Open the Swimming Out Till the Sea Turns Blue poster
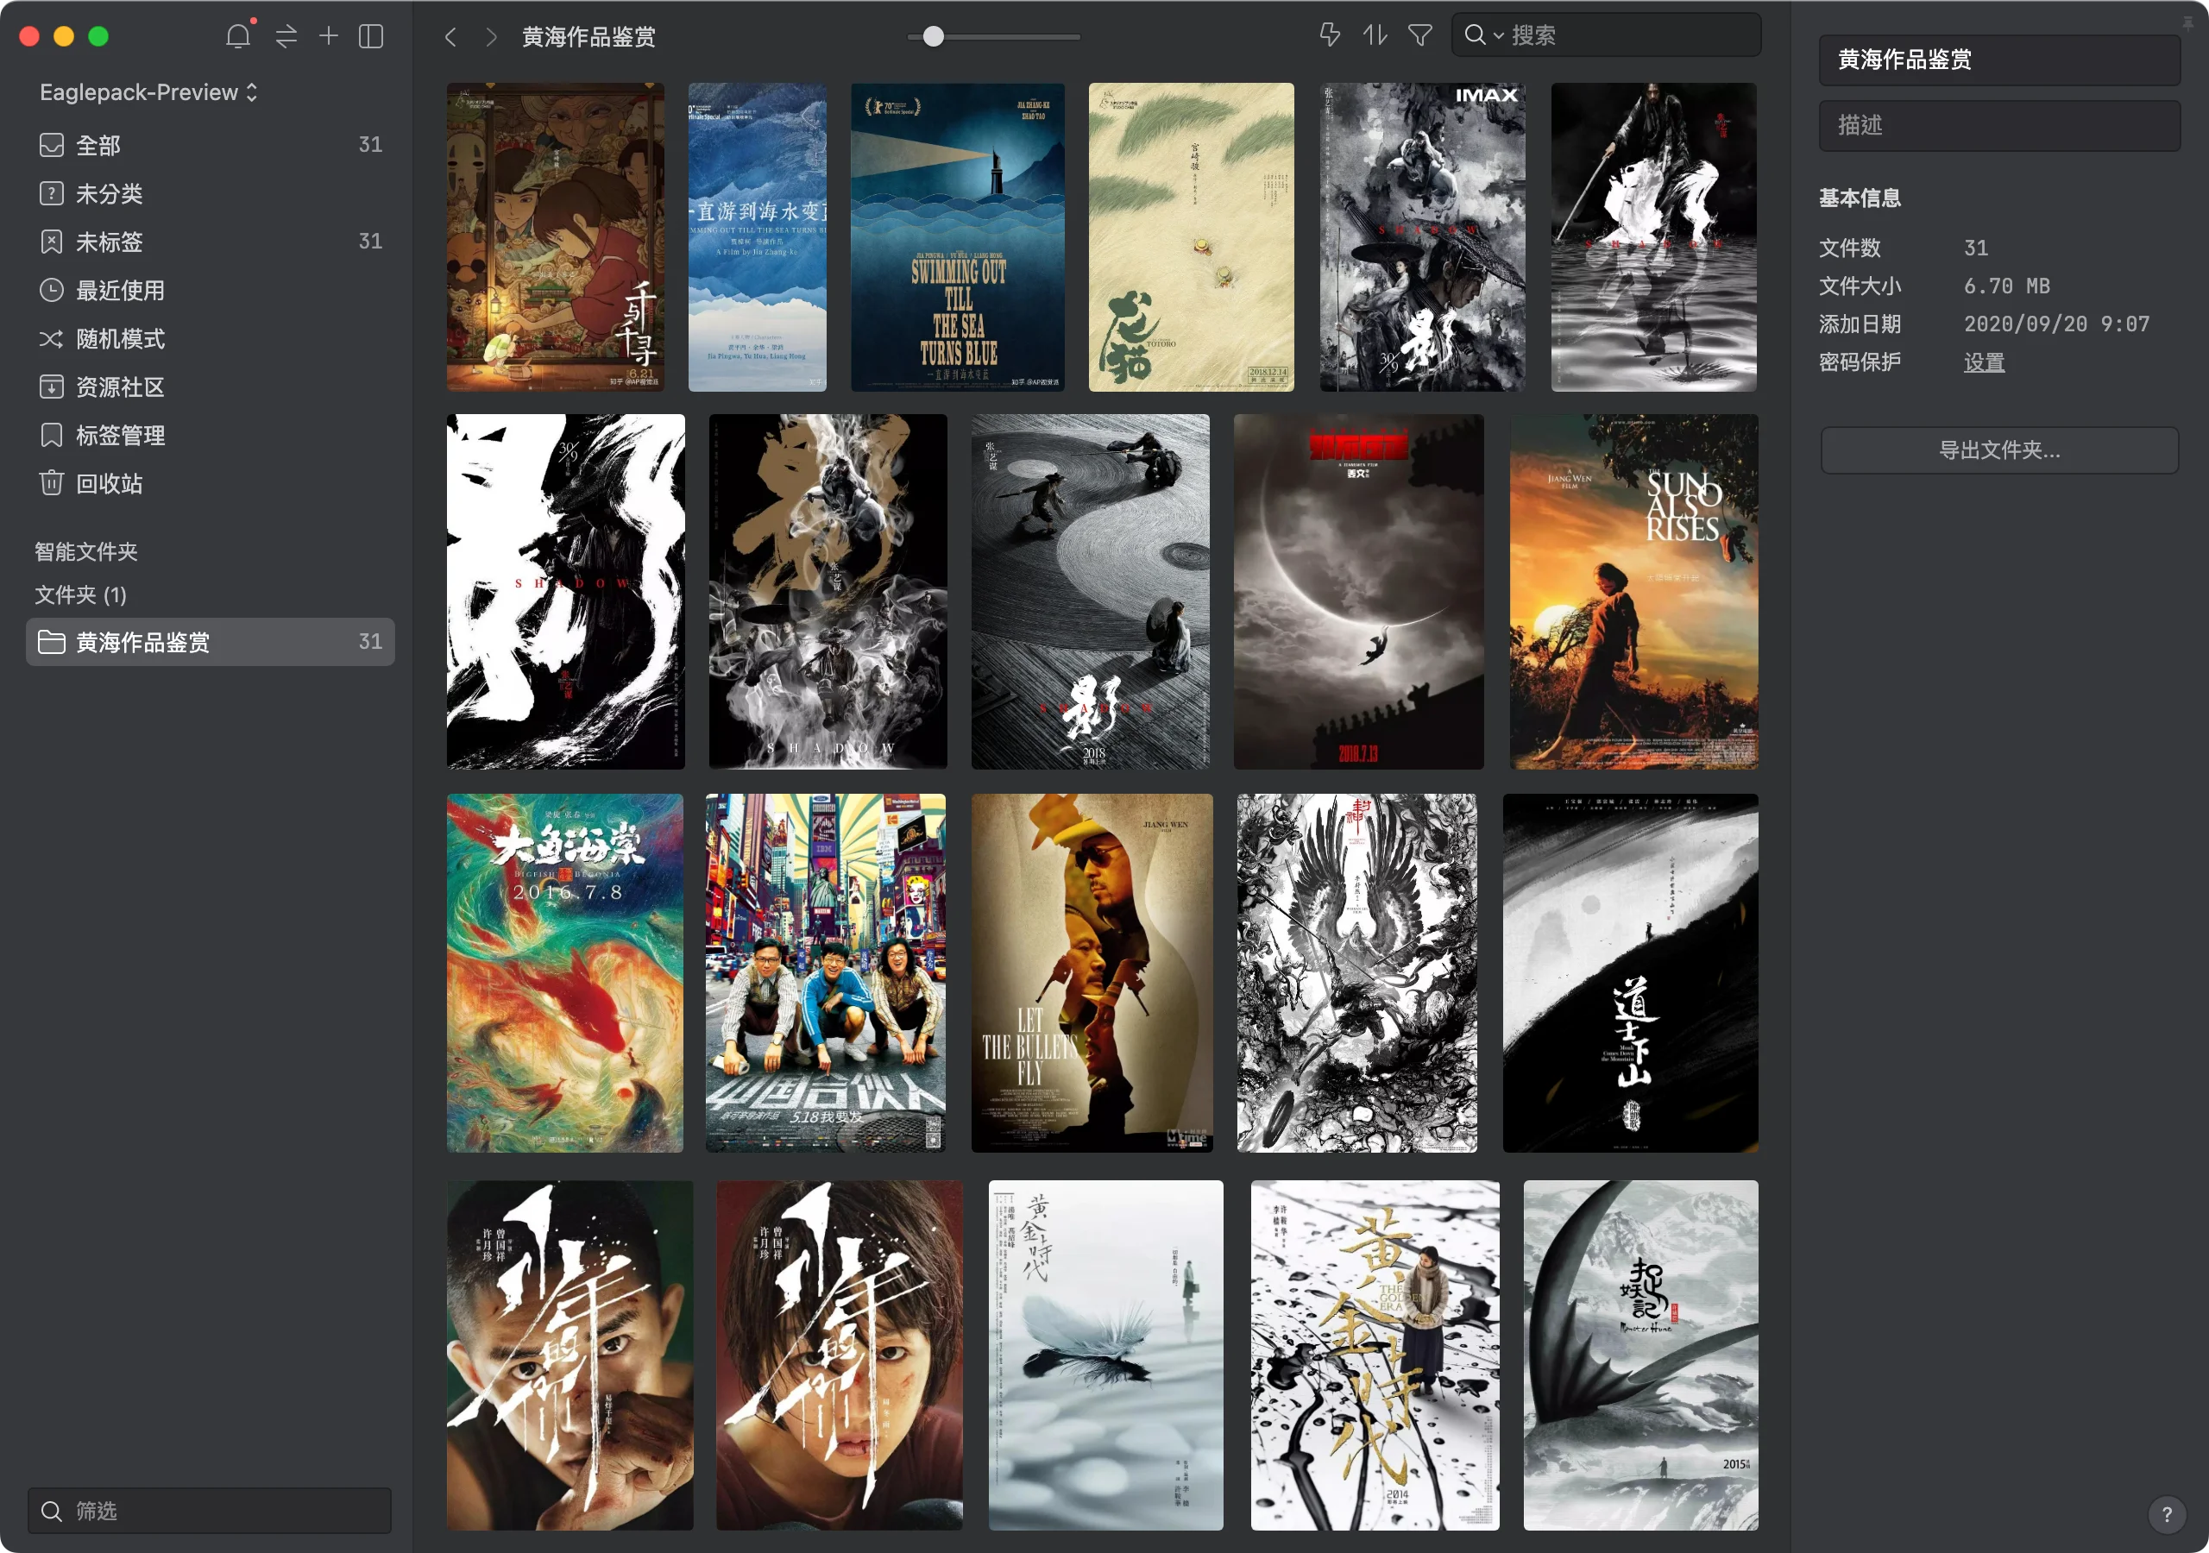This screenshot has height=1553, width=2209. [x=957, y=236]
